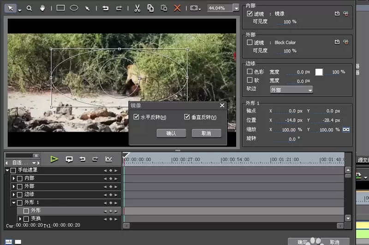Toggle the scale X/Y link icon
The height and width of the screenshot is (245, 369).
(346, 130)
